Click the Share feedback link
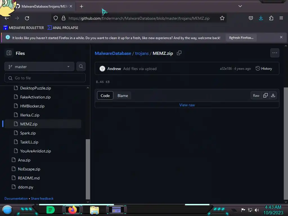This screenshot has width=288, height=216. point(42,198)
